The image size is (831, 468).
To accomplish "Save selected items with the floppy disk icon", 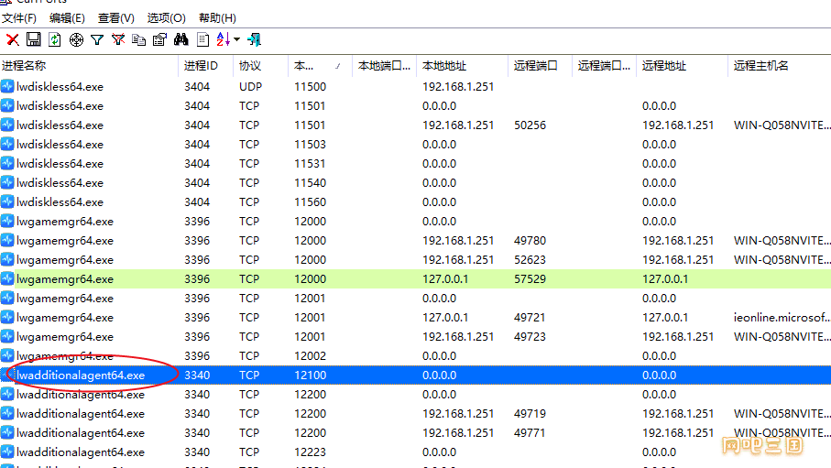I will click(33, 39).
